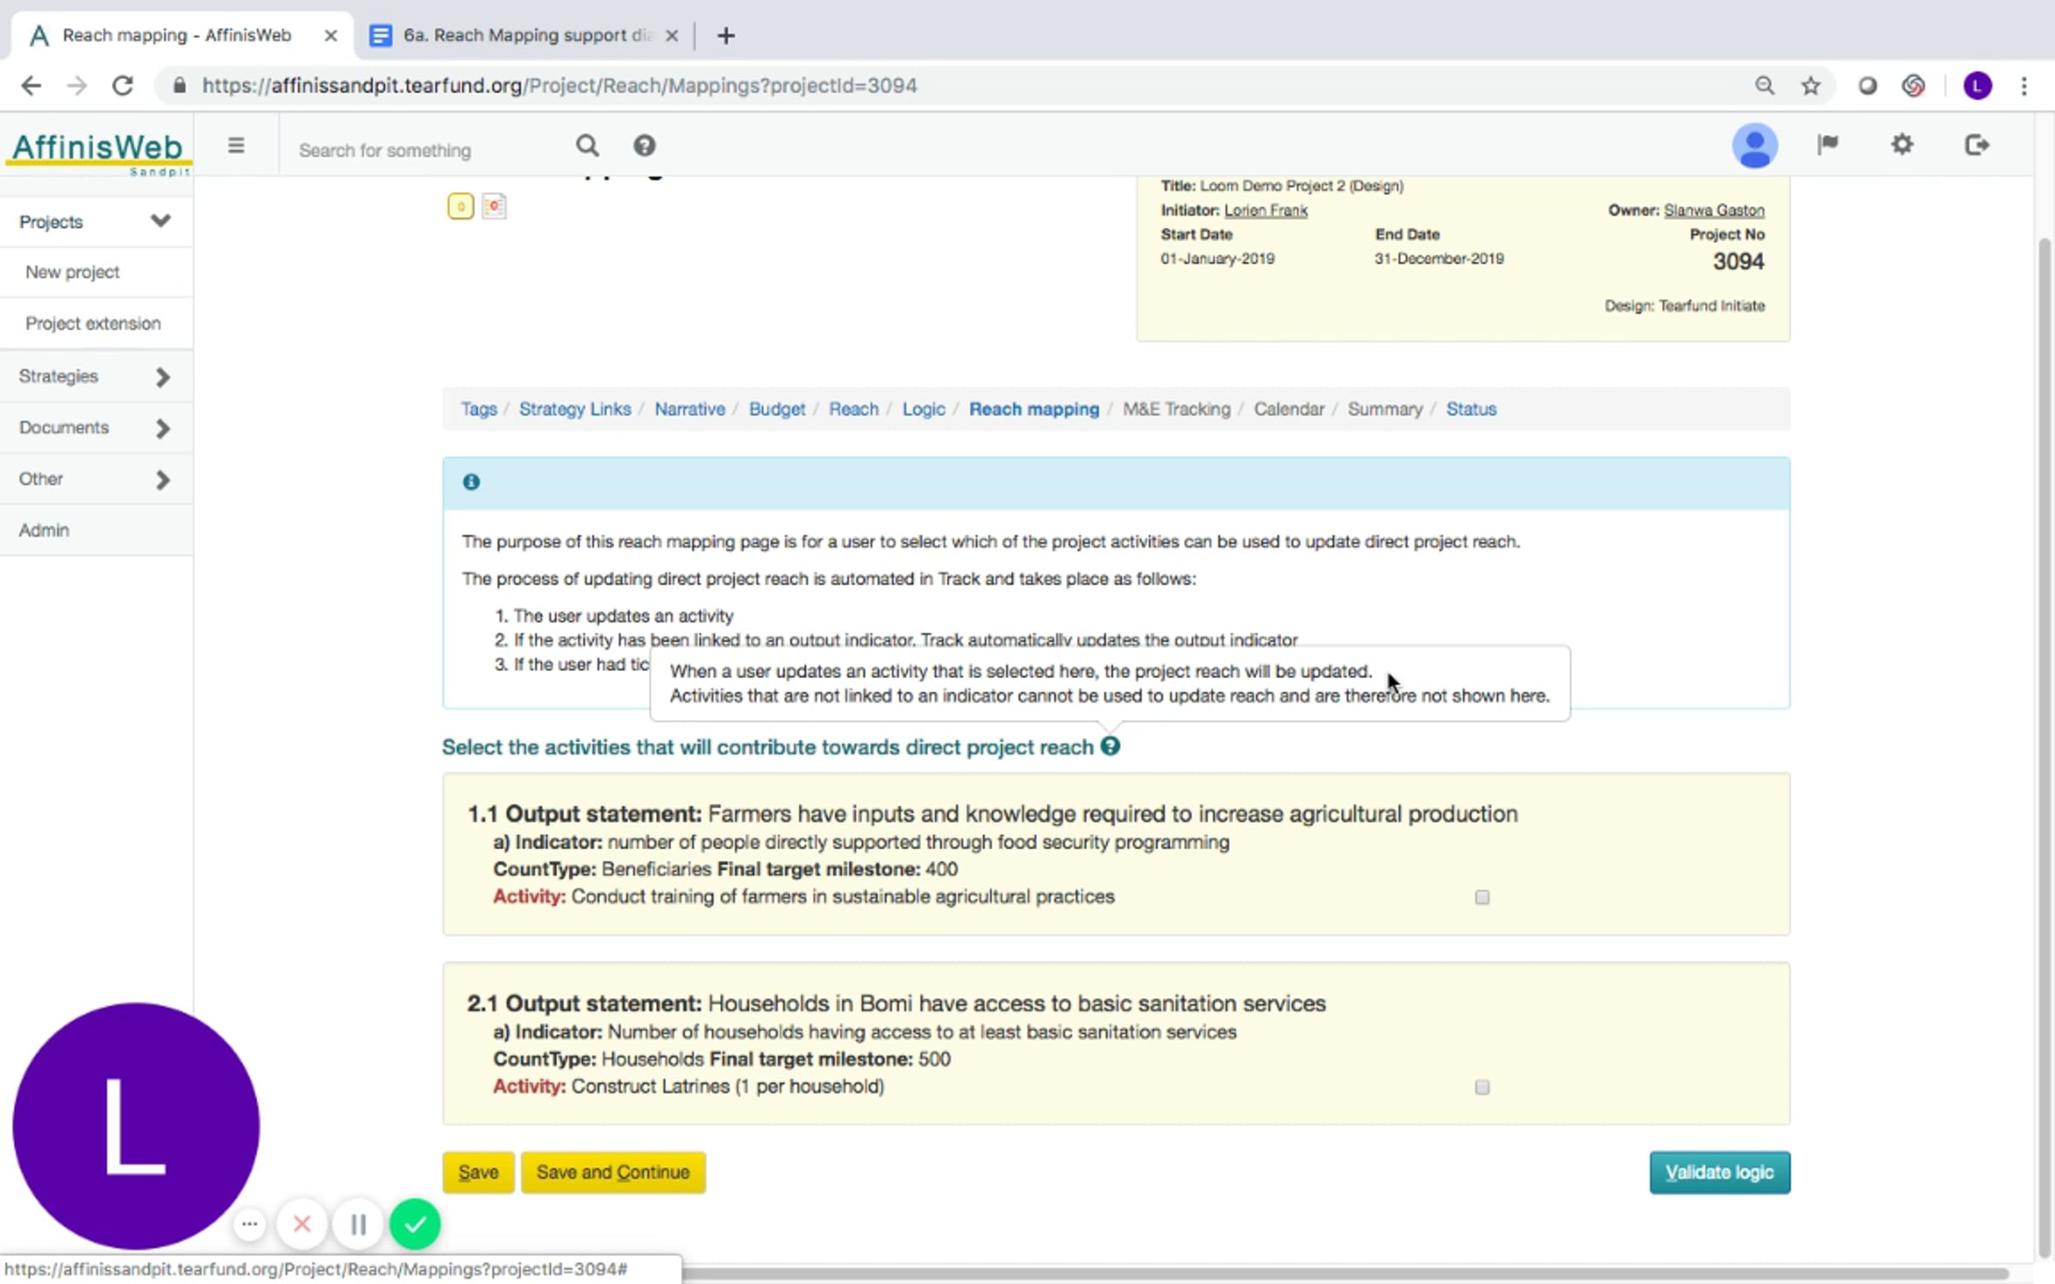Go to the Logic step

(x=923, y=409)
